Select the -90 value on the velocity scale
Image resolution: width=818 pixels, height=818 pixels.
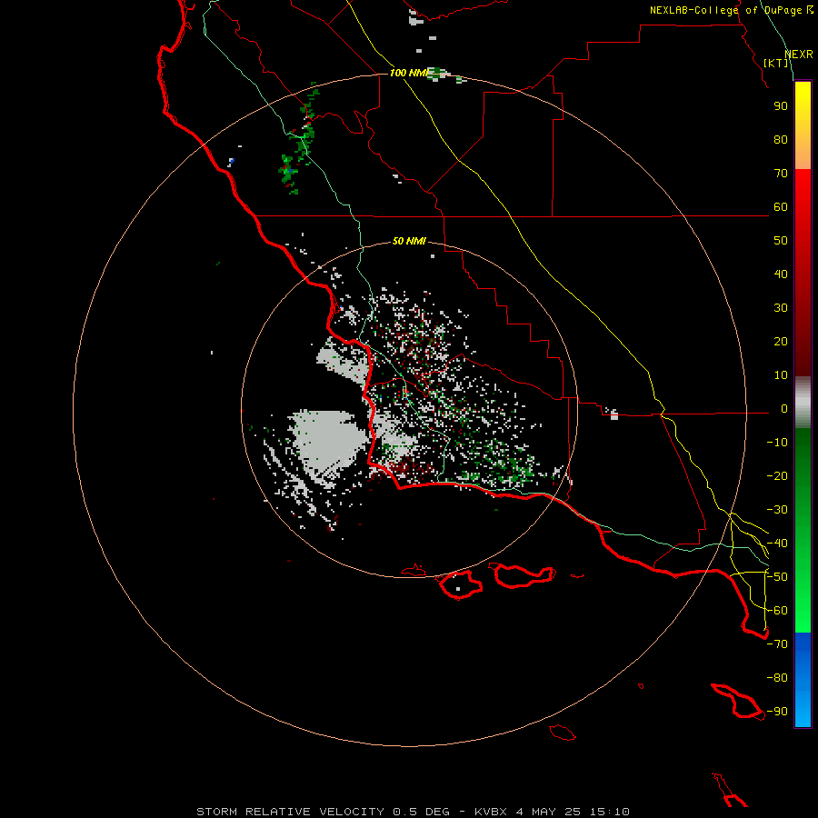(x=777, y=712)
